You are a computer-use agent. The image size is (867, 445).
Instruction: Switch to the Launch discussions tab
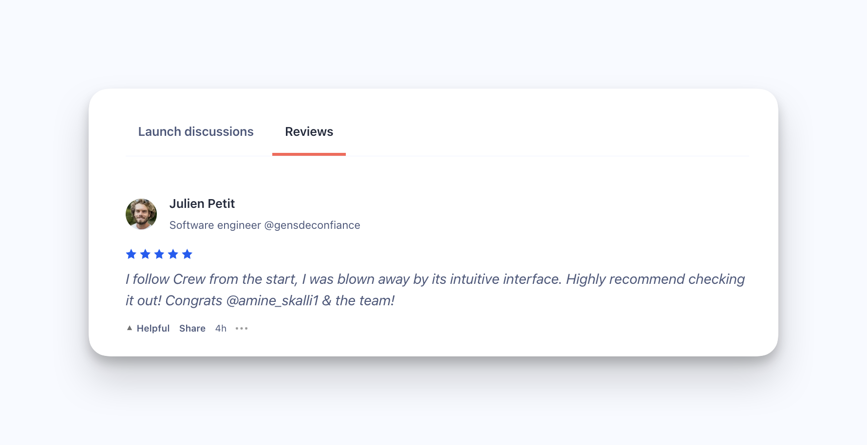(x=196, y=131)
